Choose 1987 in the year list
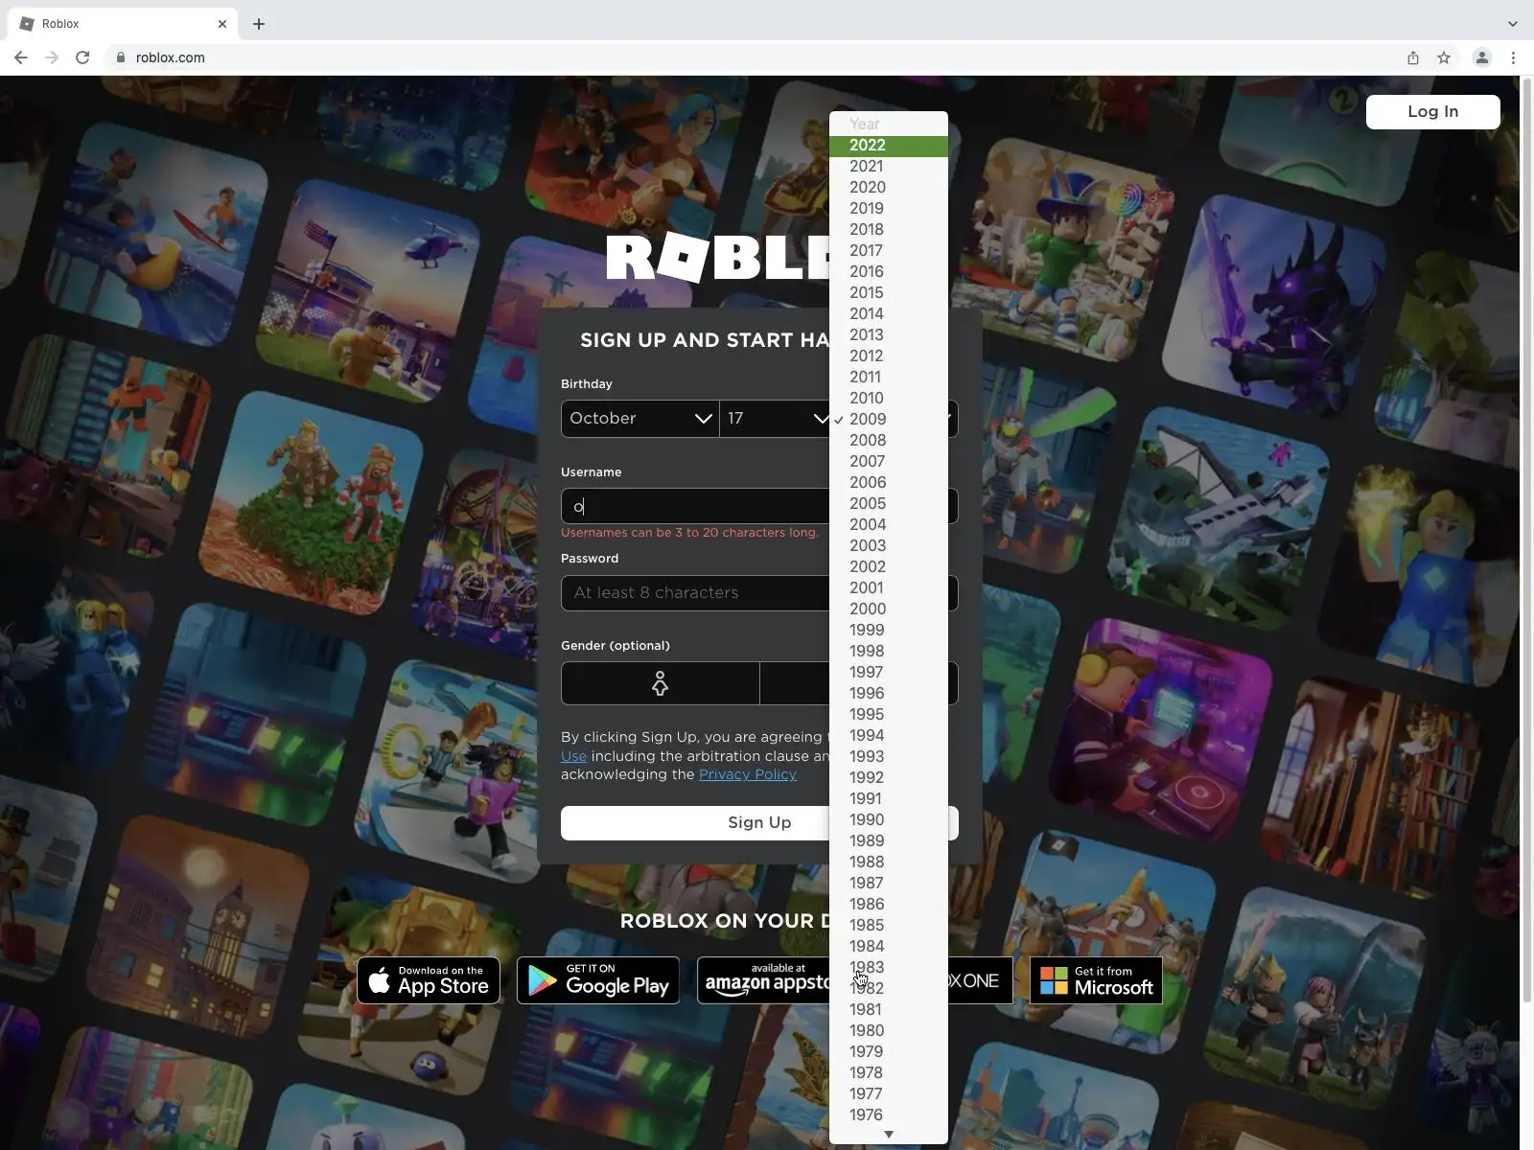The image size is (1534, 1150). 889,884
